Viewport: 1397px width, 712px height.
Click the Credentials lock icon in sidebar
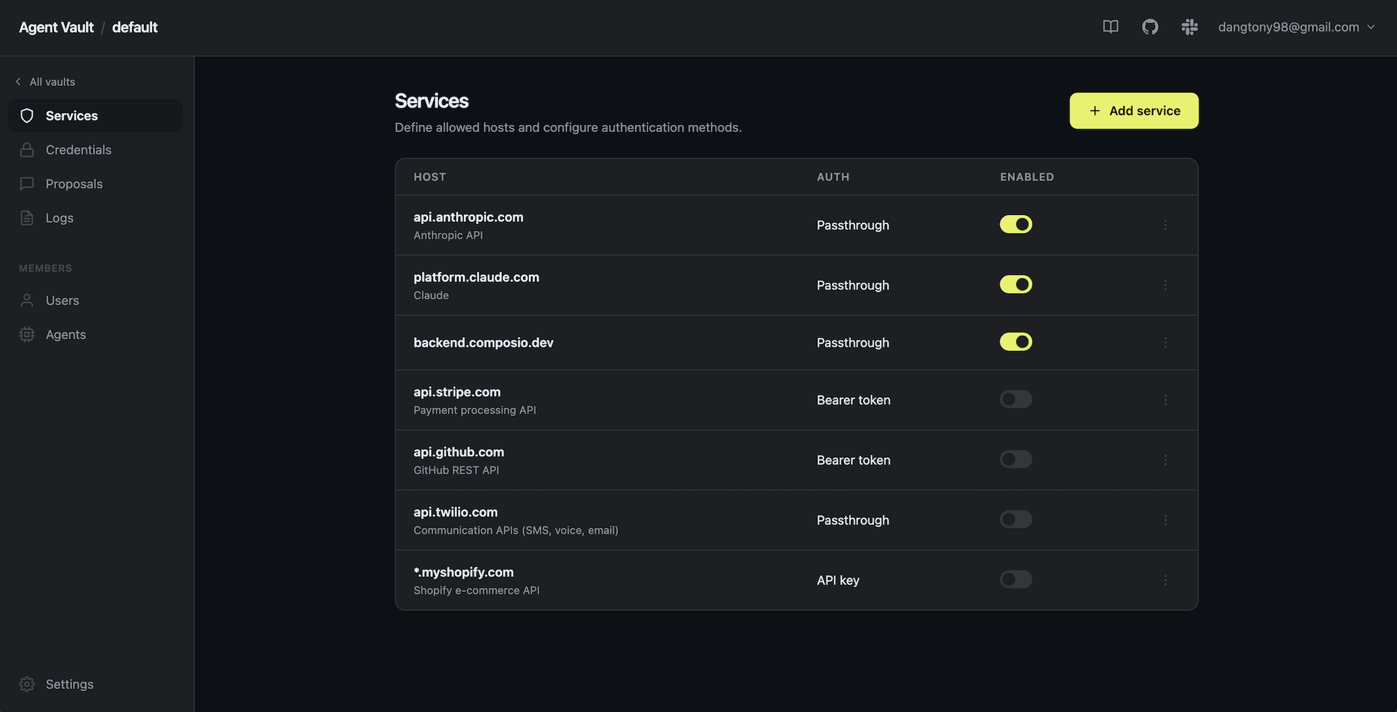(x=27, y=150)
